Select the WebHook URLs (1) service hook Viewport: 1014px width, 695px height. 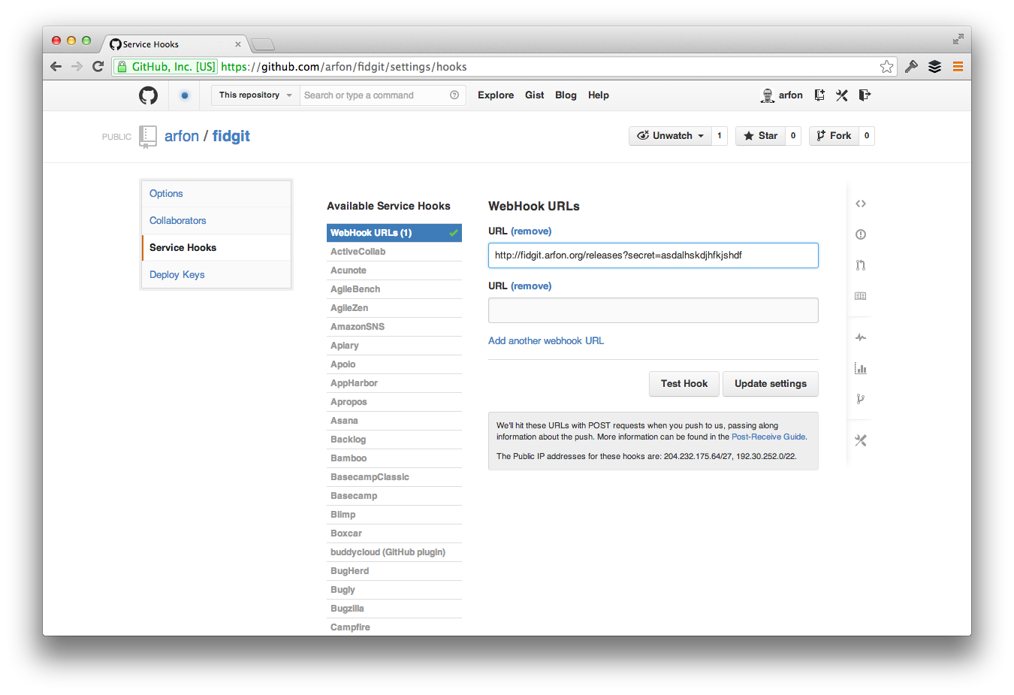pyautogui.click(x=394, y=233)
